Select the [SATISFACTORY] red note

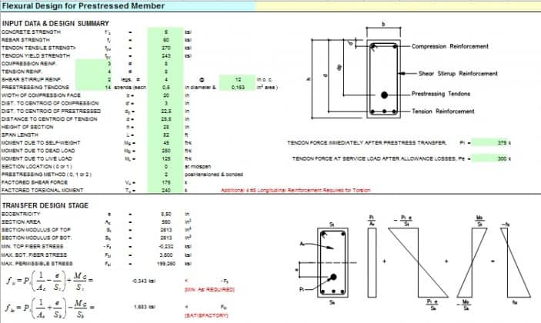click(x=206, y=315)
